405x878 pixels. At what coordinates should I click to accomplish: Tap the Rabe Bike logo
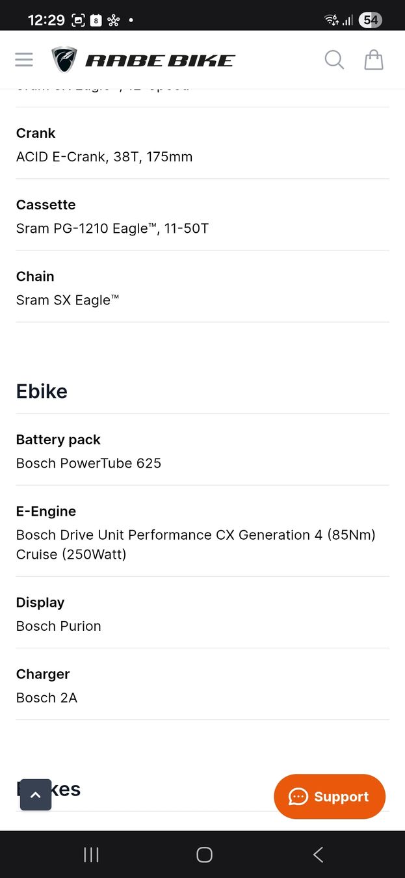143,60
